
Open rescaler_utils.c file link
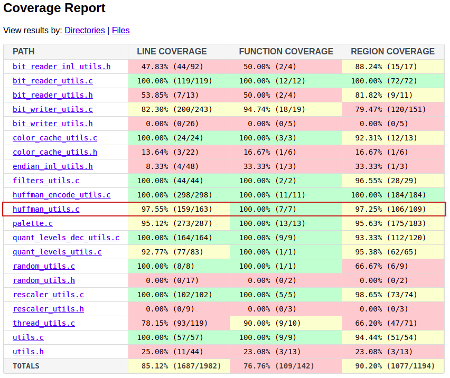pyautogui.click(x=48, y=295)
